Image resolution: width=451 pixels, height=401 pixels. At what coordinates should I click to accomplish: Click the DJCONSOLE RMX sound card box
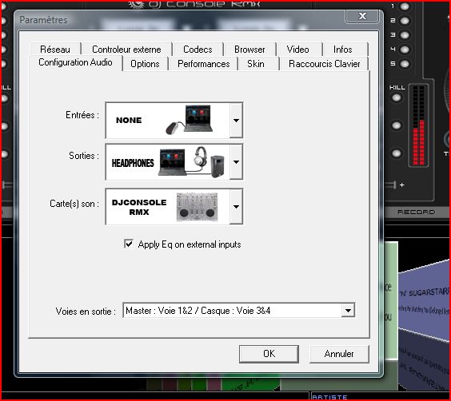(174, 207)
